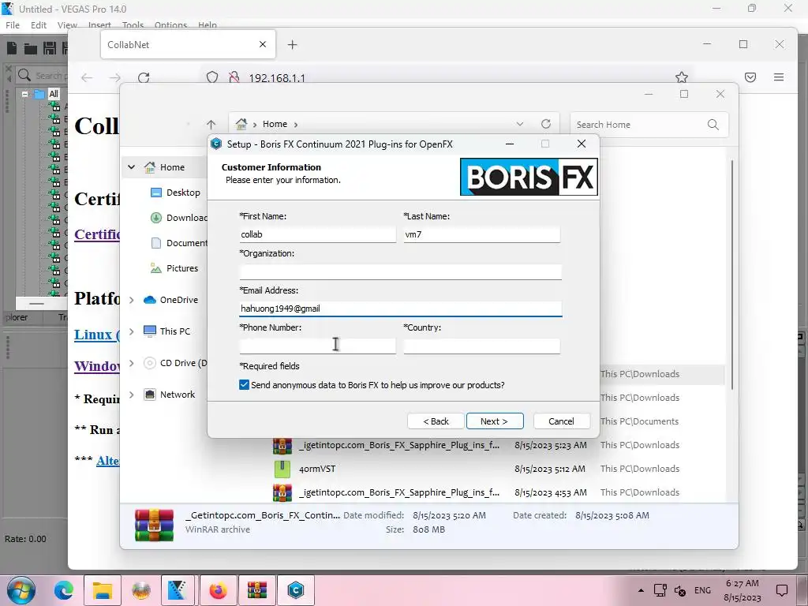Open the View menu in VEGAS Pro
Image resolution: width=808 pixels, height=606 pixels.
click(x=67, y=24)
